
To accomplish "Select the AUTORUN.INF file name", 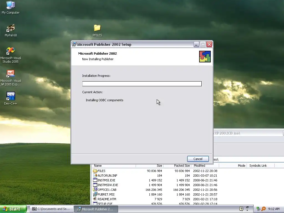I will 107,176.
